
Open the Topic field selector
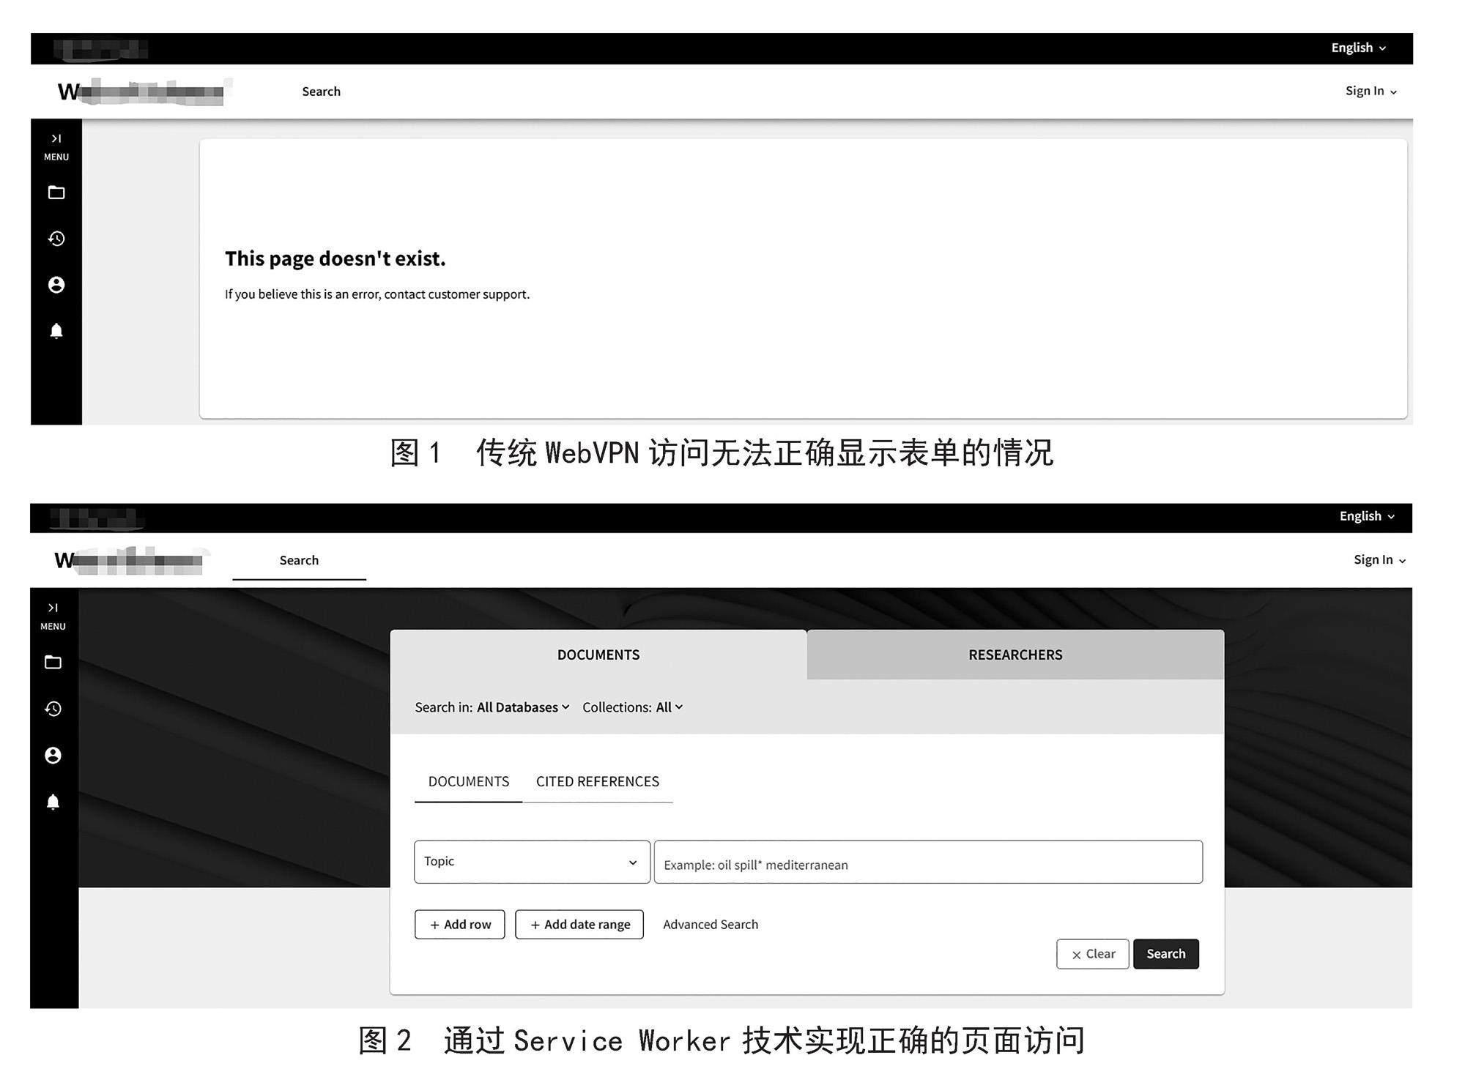pos(532,862)
